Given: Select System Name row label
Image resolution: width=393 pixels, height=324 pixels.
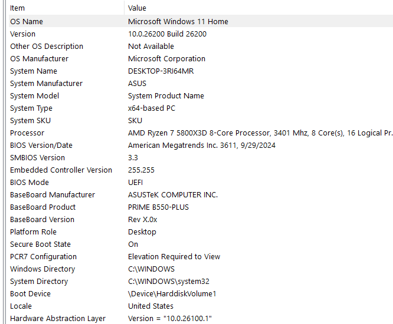Looking at the screenshot, I should pyautogui.click(x=34, y=71).
